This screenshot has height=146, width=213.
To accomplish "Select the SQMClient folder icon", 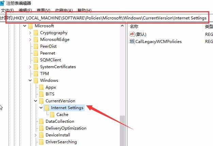I will point(36,60).
